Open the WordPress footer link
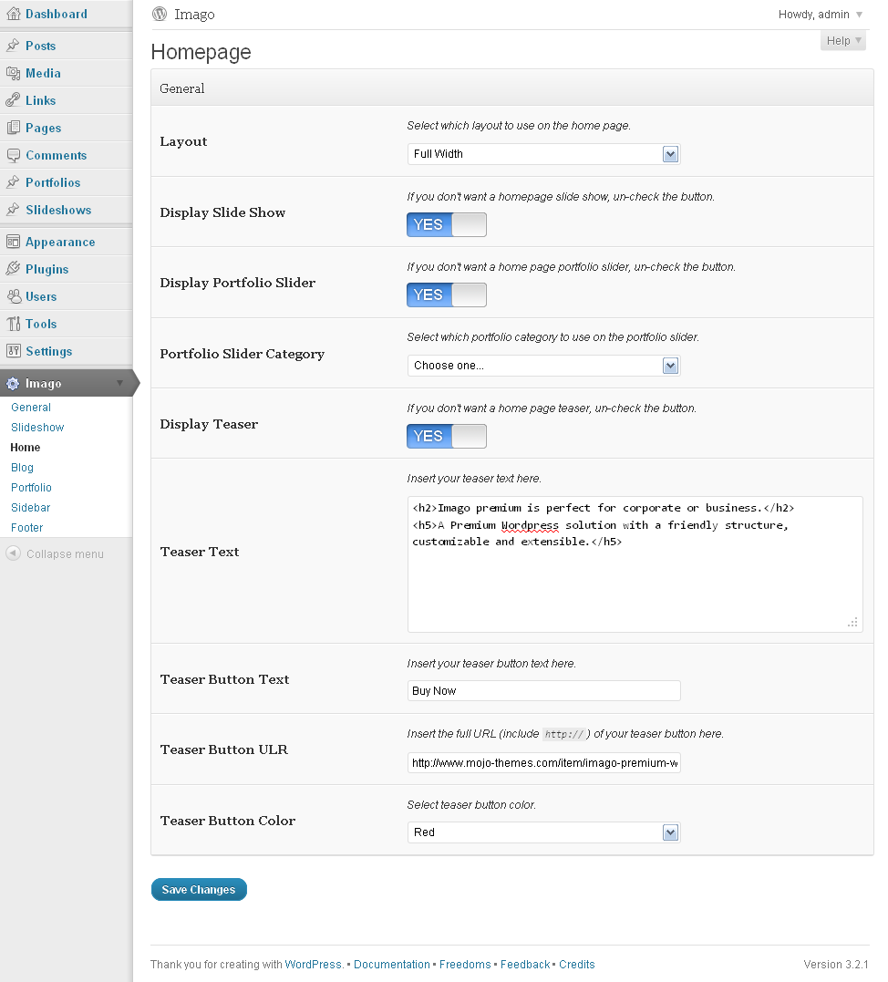888x982 pixels. pos(313,965)
